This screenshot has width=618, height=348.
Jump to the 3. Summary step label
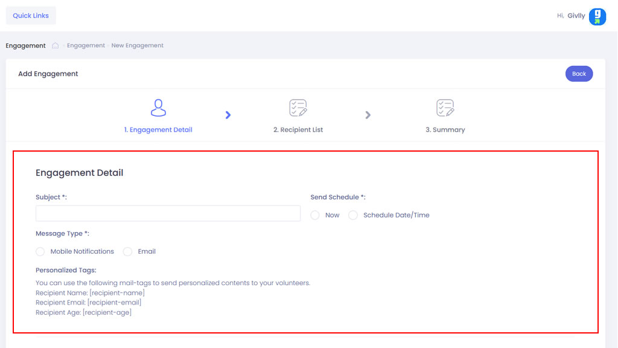(445, 130)
